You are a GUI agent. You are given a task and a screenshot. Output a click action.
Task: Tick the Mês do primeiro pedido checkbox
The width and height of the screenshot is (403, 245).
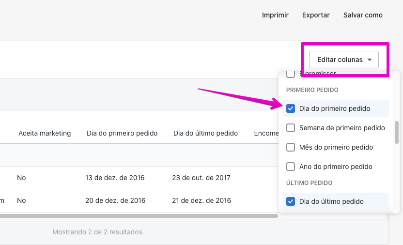(291, 147)
